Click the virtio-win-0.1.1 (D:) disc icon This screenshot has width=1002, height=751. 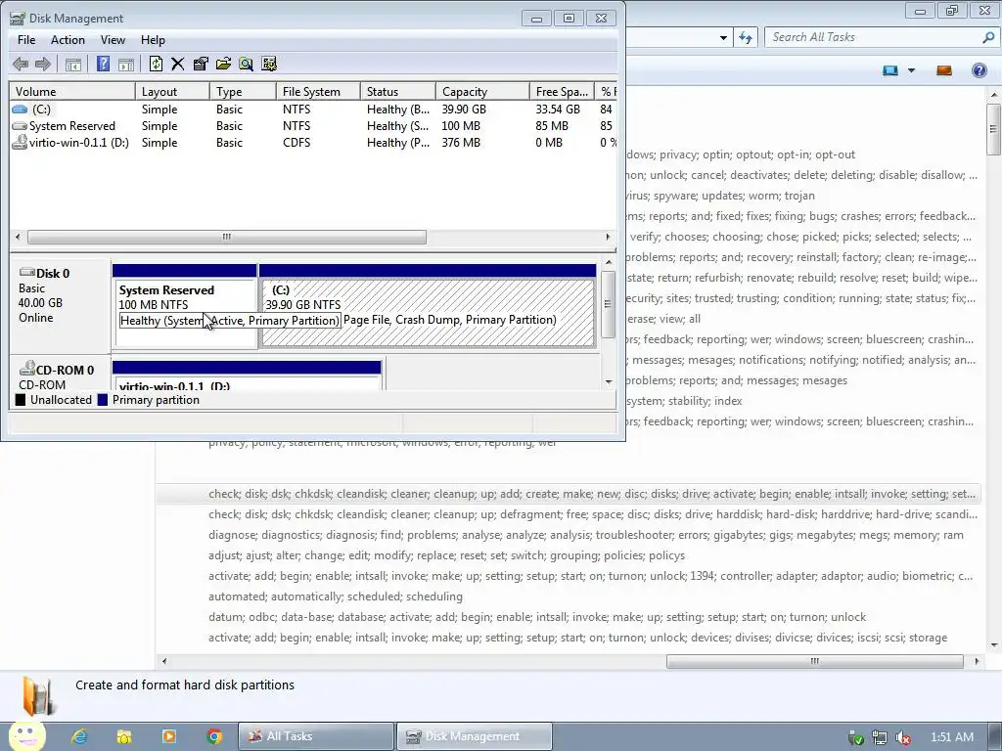pos(20,142)
